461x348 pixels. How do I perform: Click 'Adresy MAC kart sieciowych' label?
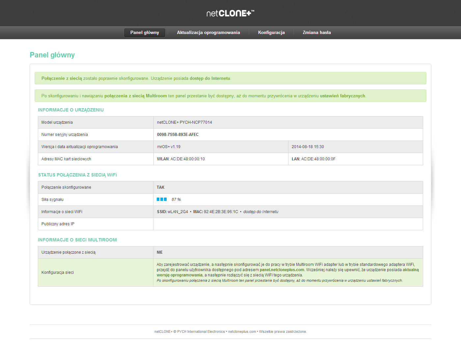click(66, 159)
